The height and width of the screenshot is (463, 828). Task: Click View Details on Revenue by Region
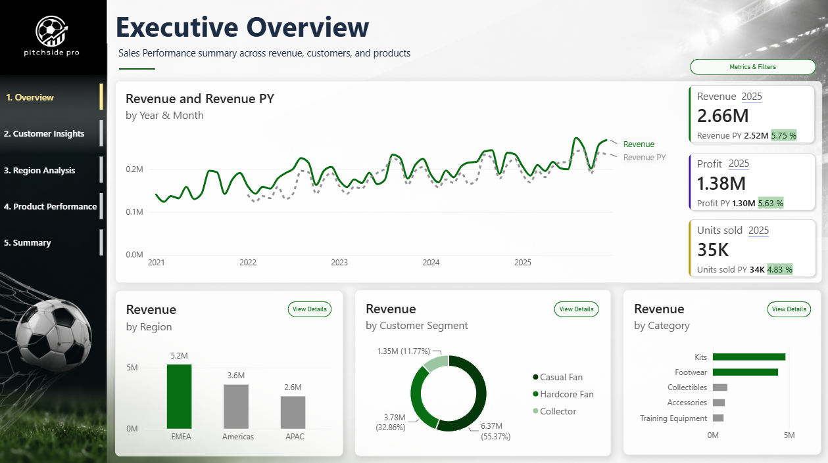(309, 309)
